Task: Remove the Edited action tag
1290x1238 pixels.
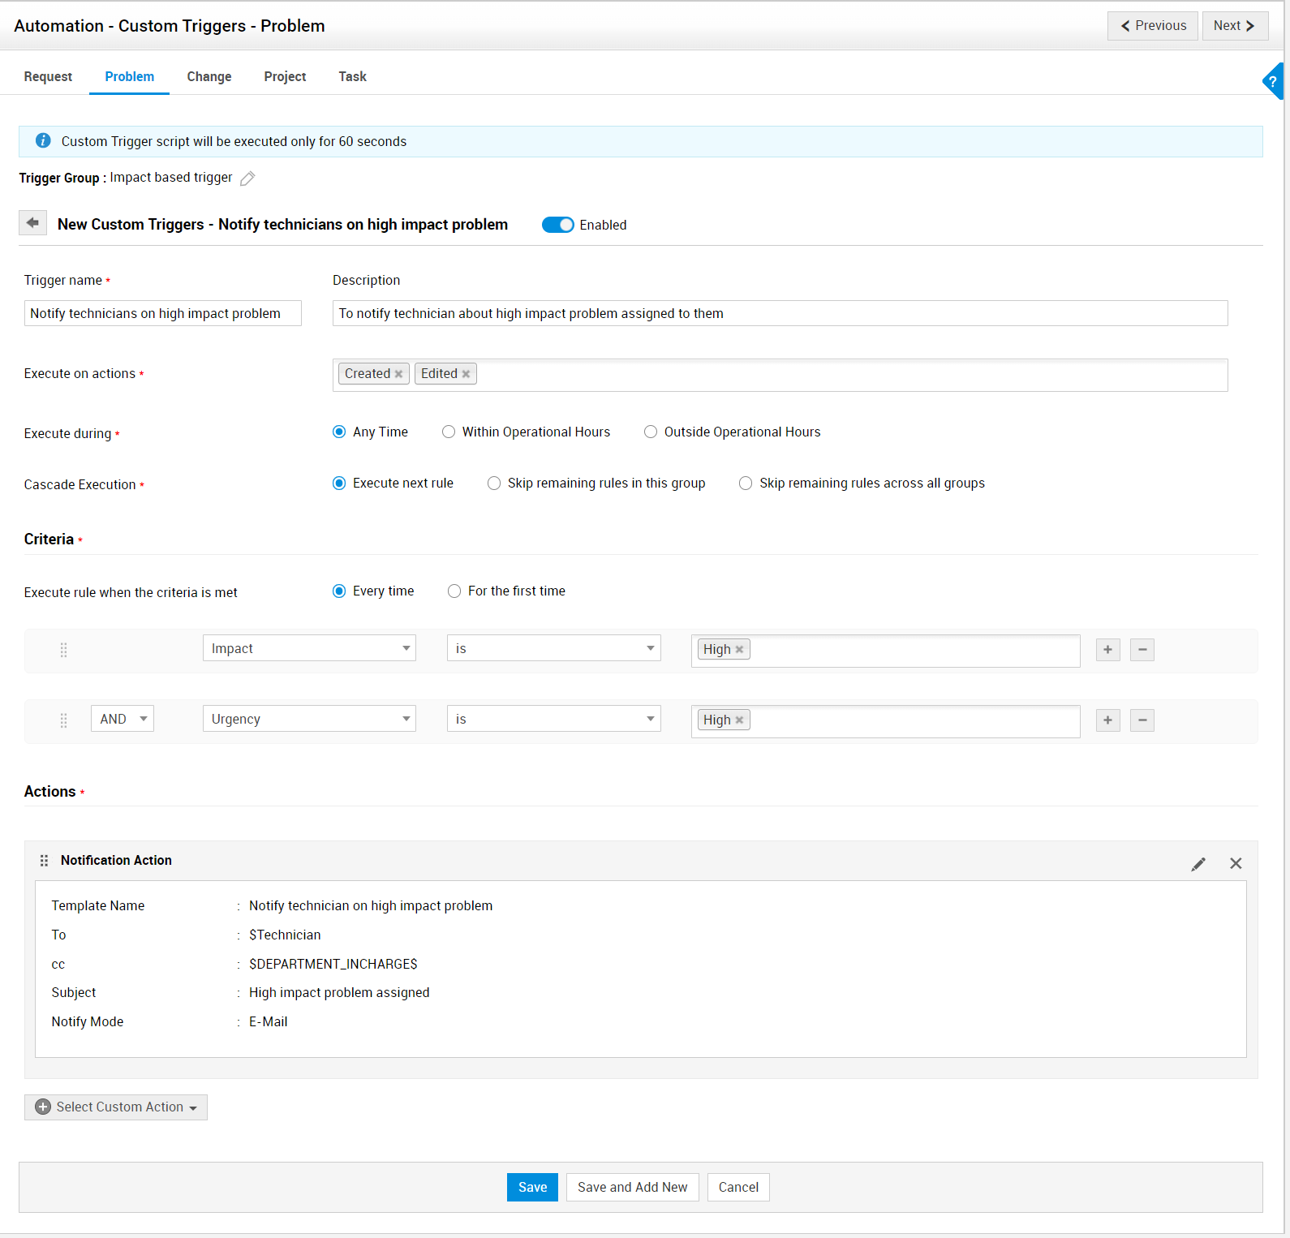Action: (466, 374)
